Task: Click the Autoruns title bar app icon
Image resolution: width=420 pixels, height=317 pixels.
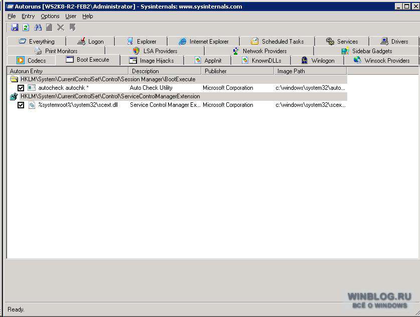Action: pyautogui.click(x=10, y=7)
